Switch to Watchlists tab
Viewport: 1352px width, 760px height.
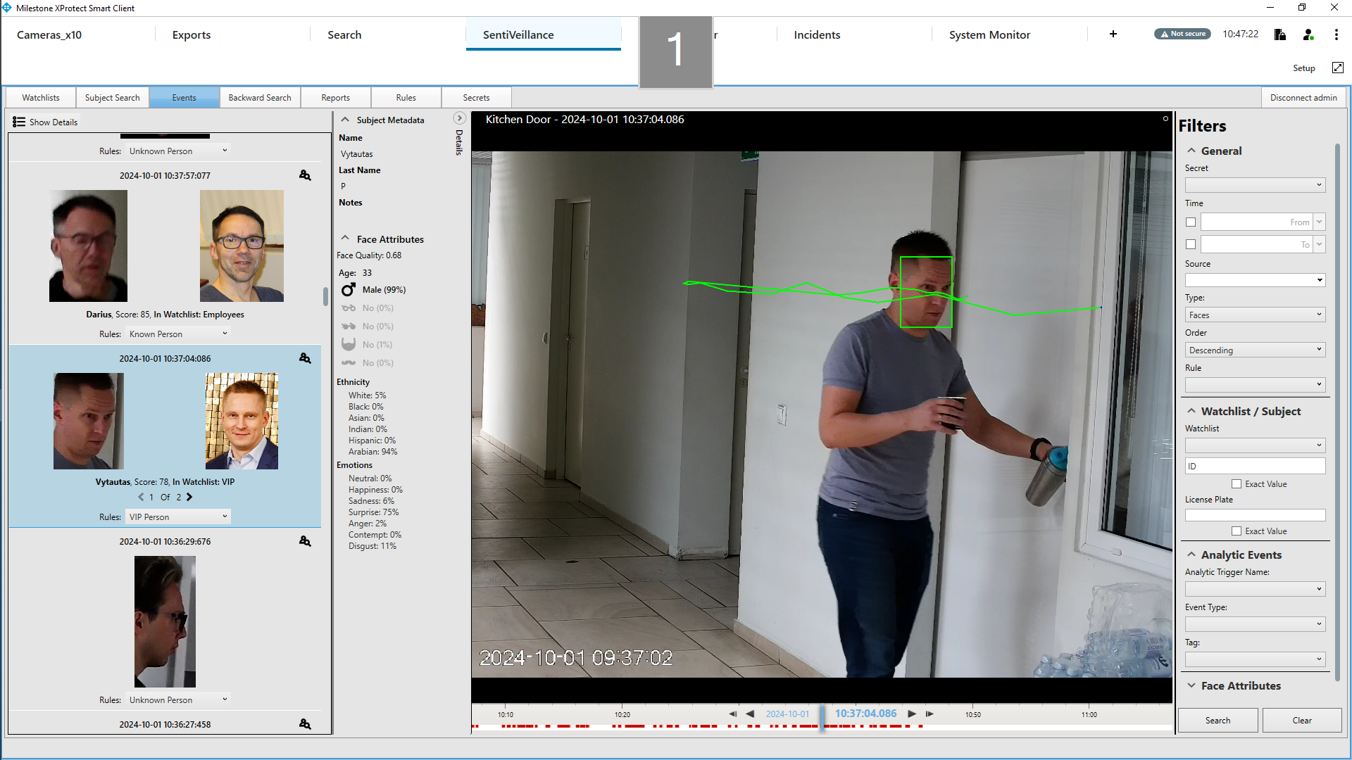(41, 98)
